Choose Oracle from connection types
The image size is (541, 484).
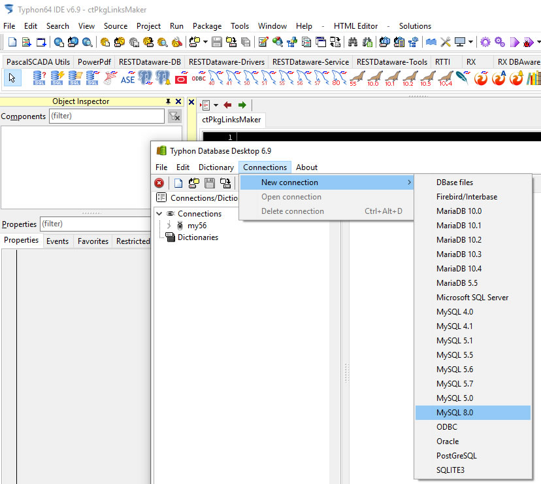click(472, 441)
